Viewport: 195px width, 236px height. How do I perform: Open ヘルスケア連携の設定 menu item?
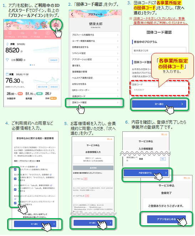96,78
